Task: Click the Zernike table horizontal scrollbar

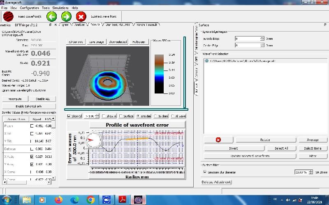Action: [27, 182]
